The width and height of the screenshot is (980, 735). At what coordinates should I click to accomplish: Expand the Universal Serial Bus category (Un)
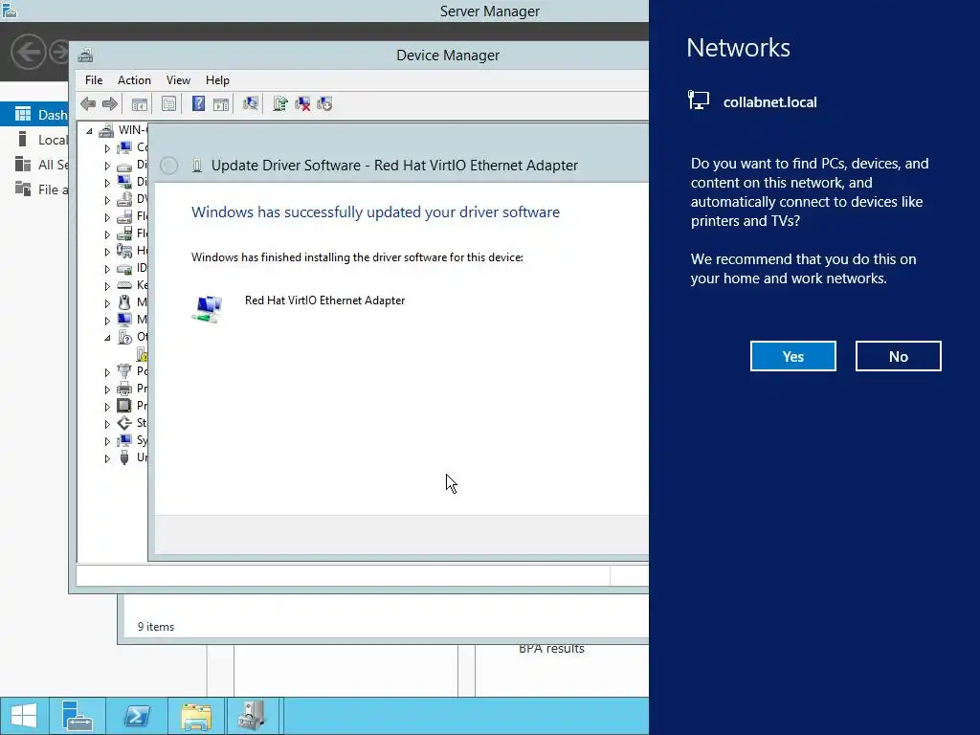click(107, 458)
